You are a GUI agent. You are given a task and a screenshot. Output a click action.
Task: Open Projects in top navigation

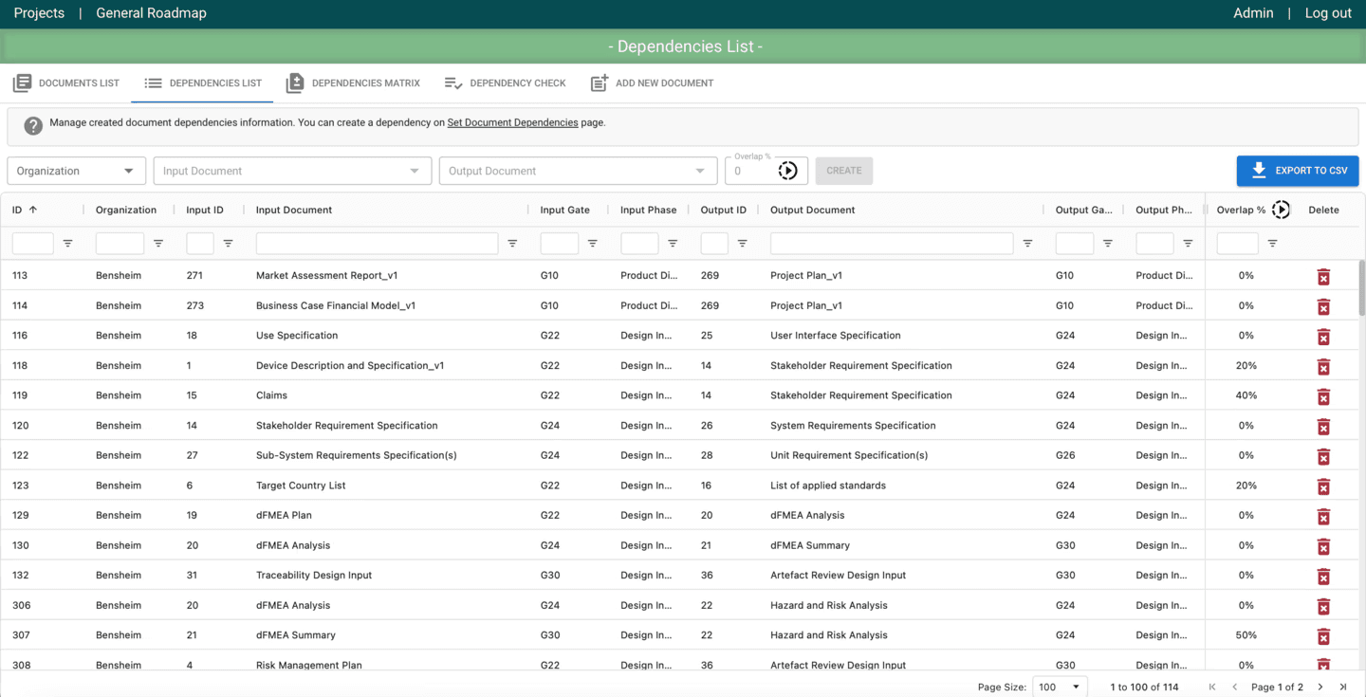click(39, 13)
